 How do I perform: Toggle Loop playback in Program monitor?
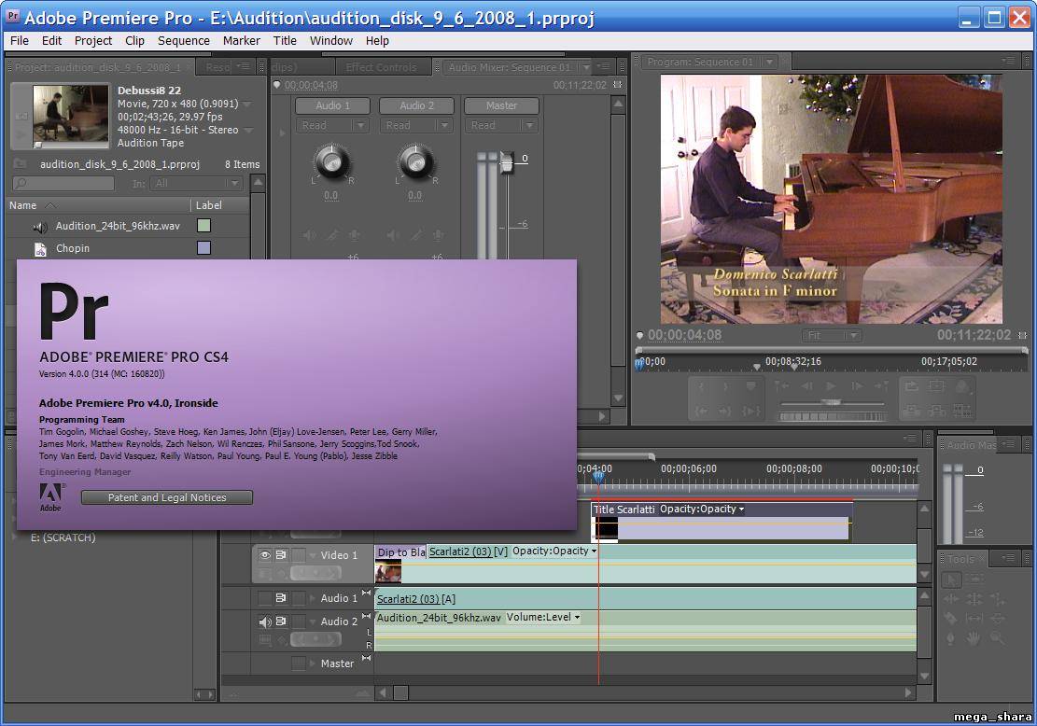click(x=912, y=386)
